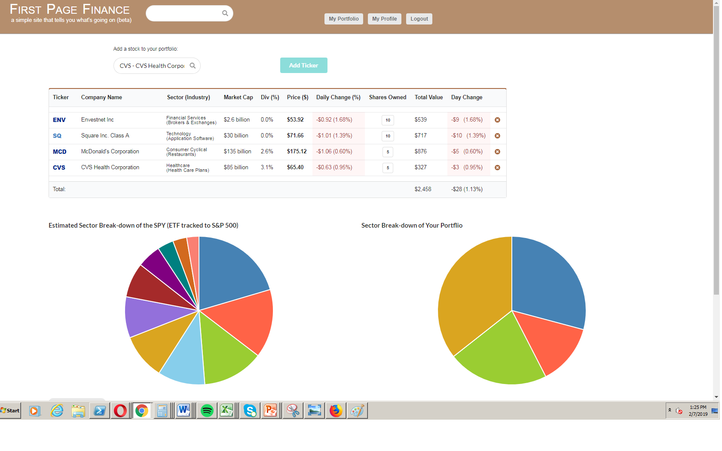This screenshot has width=722, height=451.
Task: Select the blue slice of the portfolio pie
Action: point(550,279)
